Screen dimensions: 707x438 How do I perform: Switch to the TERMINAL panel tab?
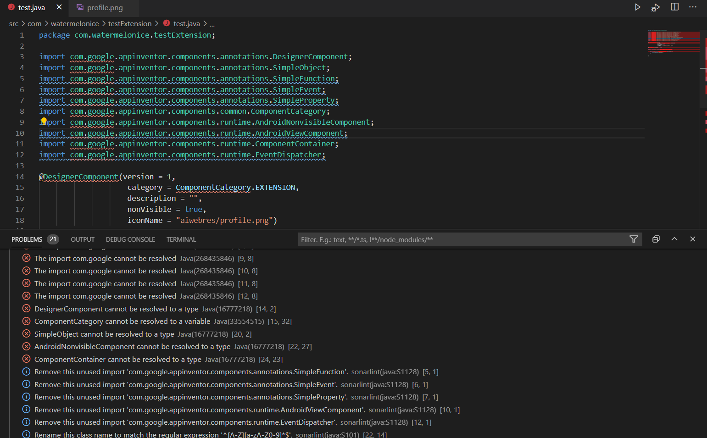(181, 239)
